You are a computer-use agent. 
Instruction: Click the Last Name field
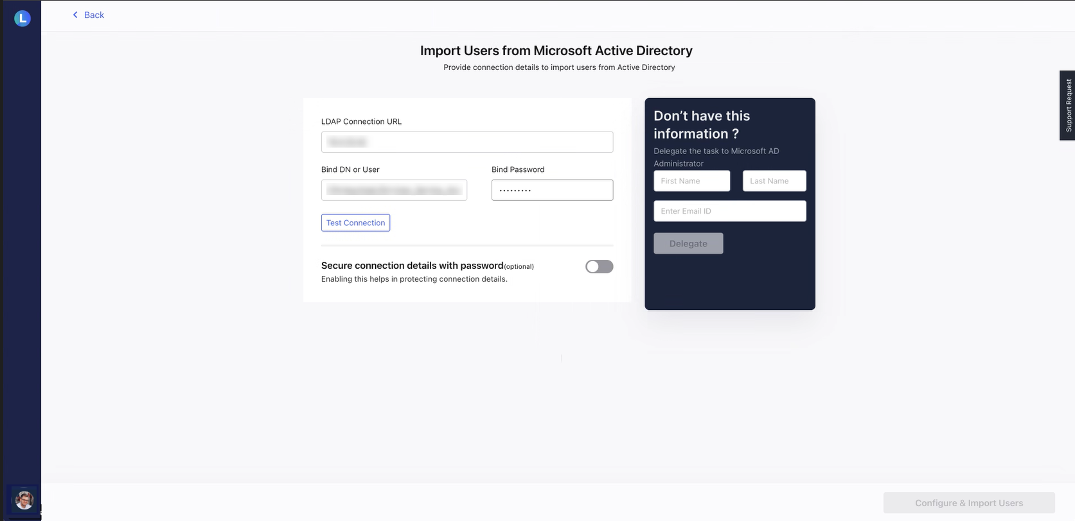tap(774, 181)
